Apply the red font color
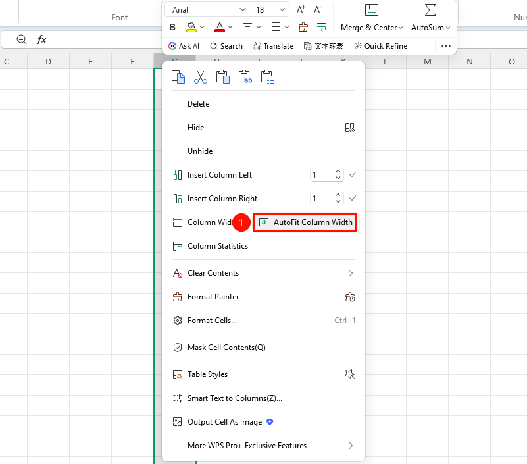Screen dimensions: 527x464 click(x=220, y=27)
